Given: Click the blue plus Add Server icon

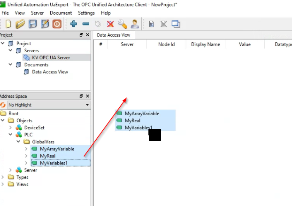Looking at the screenshot, I should tap(74, 24).
